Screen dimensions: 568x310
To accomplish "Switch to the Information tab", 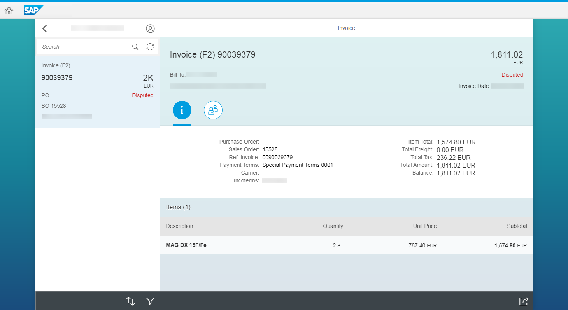I will tap(182, 110).
